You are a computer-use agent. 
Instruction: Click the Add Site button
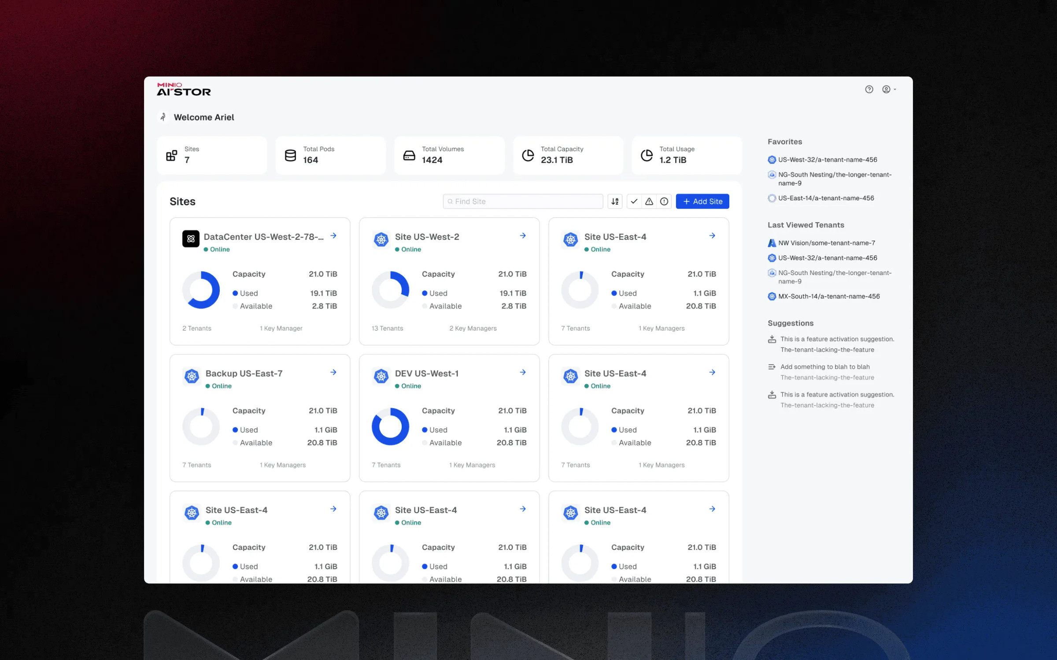(702, 202)
